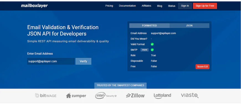Click the Viasto logo
Screen dimensions: 241x106
190,95
